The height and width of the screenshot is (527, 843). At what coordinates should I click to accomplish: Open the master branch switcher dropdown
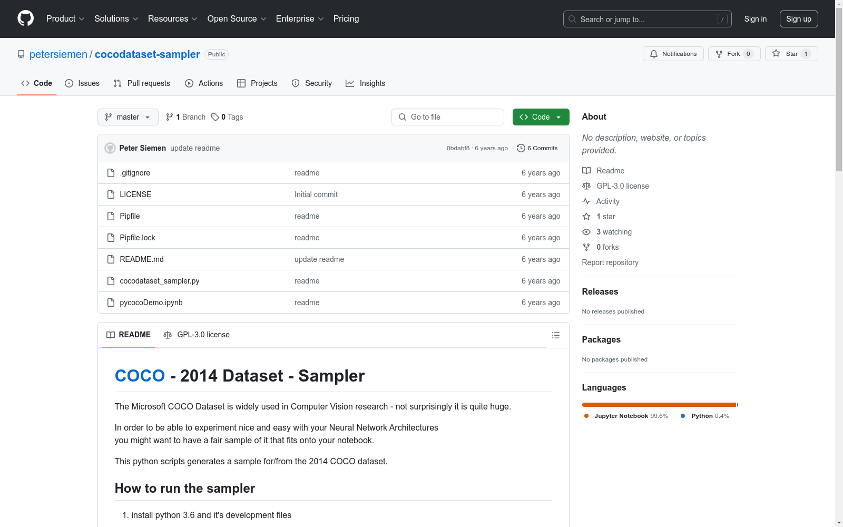(128, 117)
